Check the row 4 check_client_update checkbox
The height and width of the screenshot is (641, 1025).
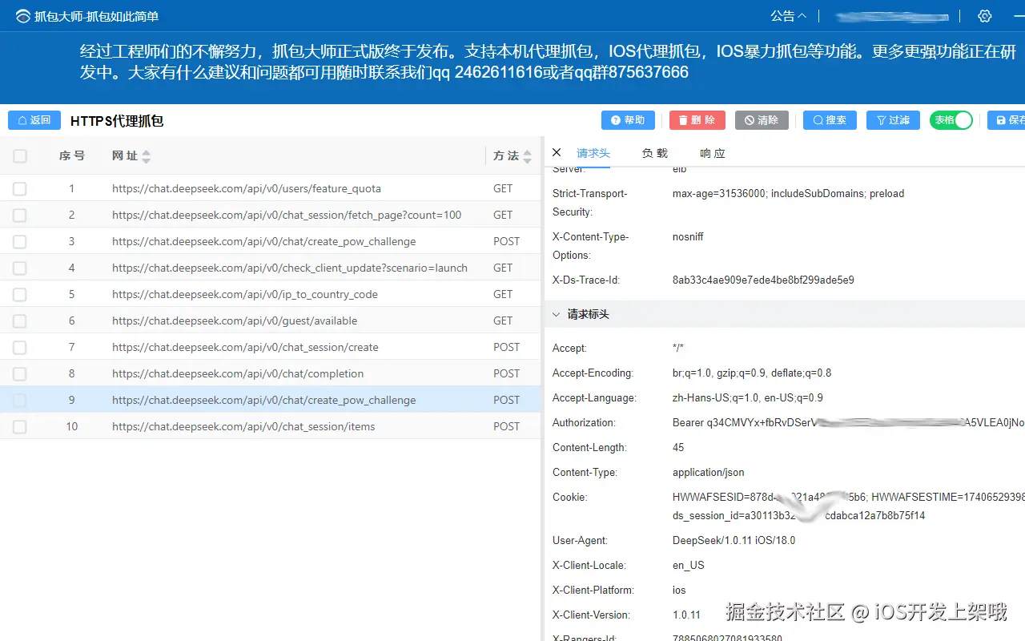point(20,268)
